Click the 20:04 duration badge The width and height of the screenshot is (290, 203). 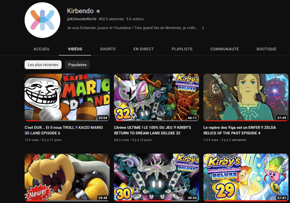103,118
